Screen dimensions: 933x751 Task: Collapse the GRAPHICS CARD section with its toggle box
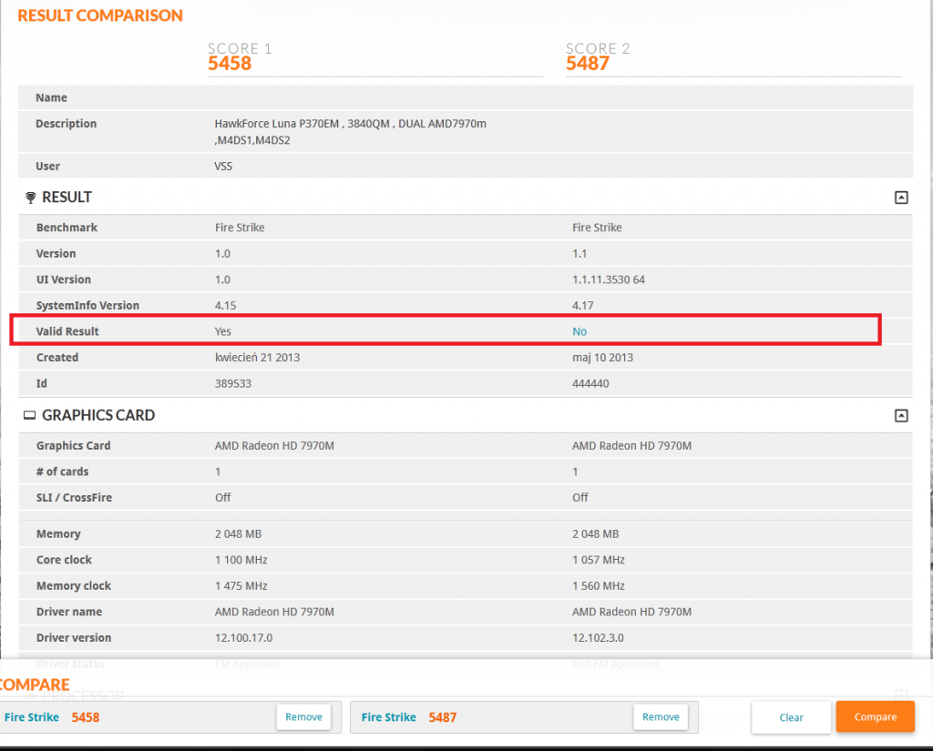[901, 416]
